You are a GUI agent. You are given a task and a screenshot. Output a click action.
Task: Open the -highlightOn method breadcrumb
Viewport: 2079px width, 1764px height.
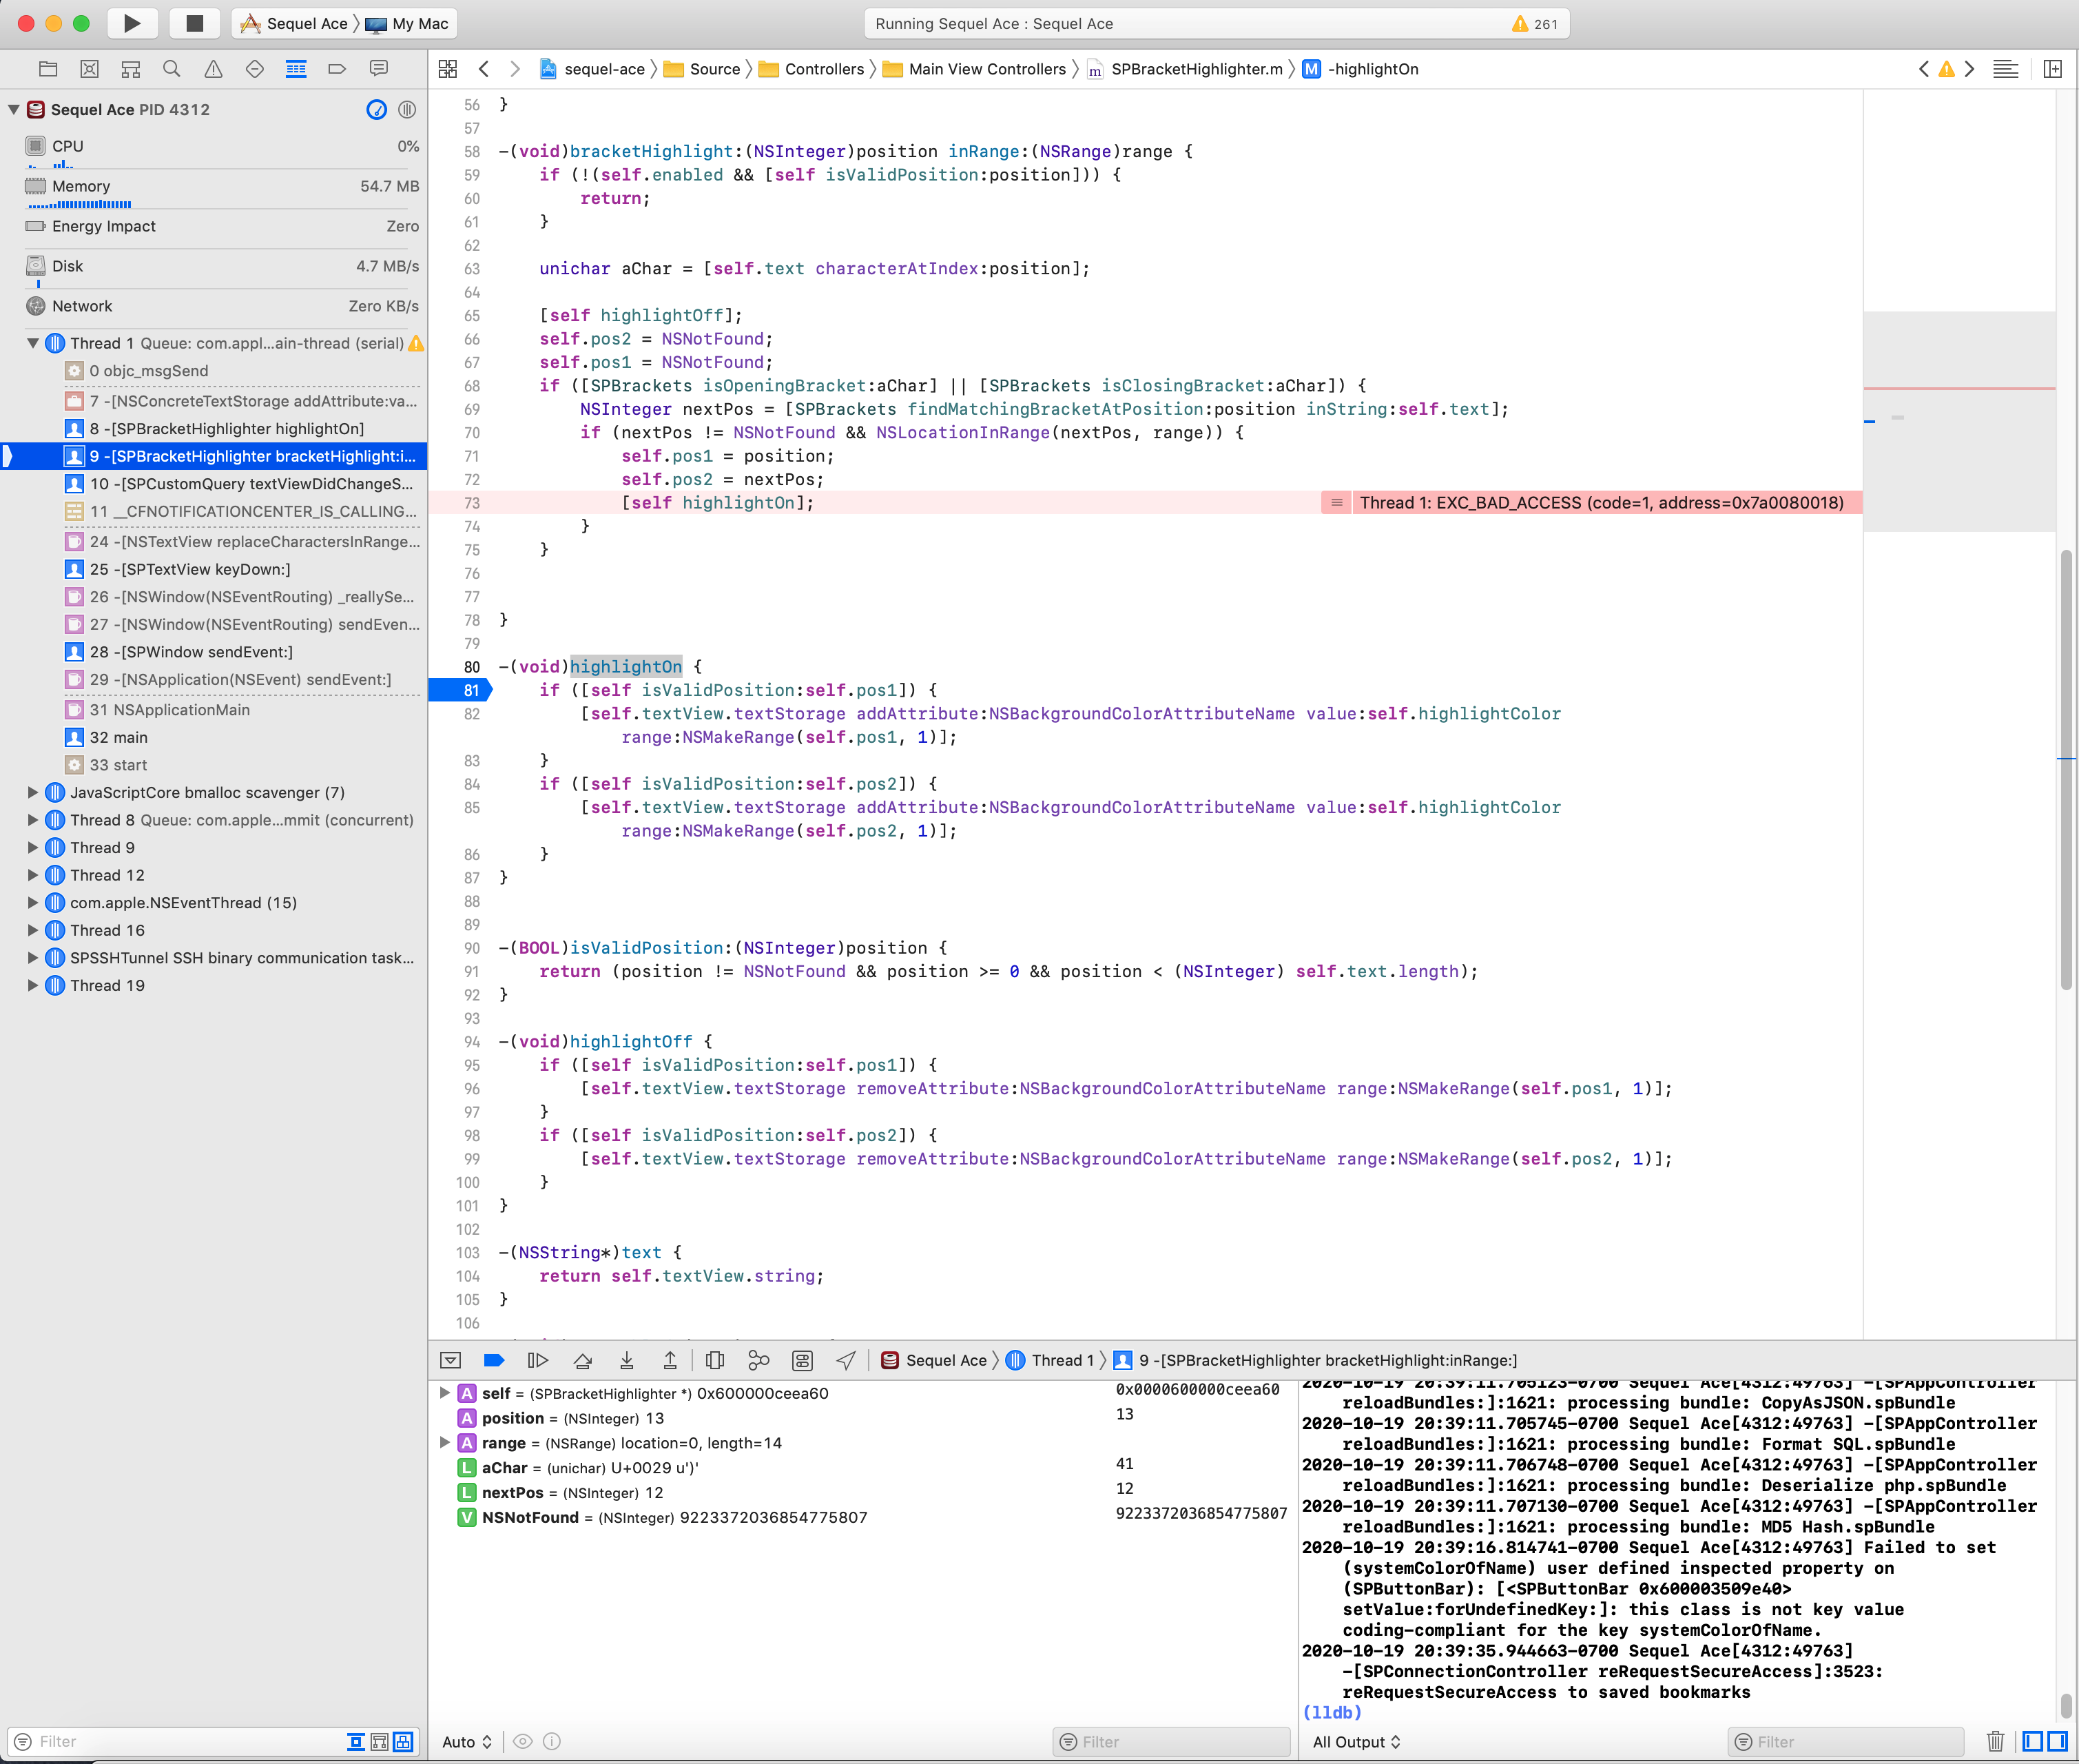1361,69
